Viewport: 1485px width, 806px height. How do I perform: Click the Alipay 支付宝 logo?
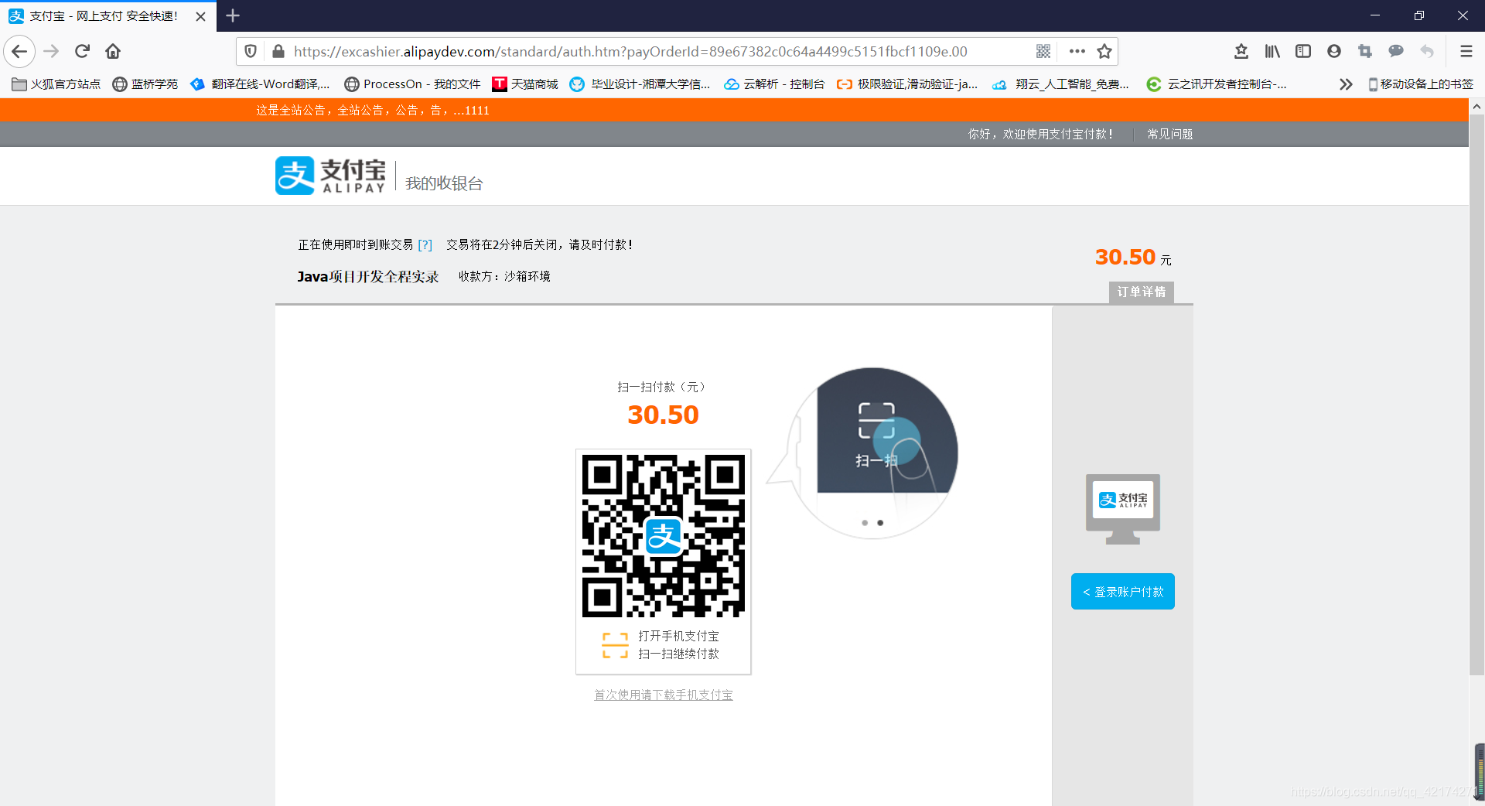(x=330, y=176)
